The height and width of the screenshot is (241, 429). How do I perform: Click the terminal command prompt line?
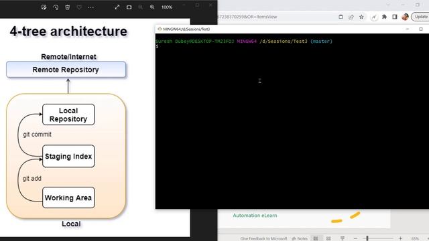(x=157, y=46)
